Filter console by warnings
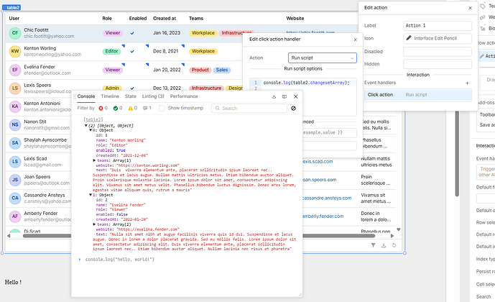 tap(133, 108)
